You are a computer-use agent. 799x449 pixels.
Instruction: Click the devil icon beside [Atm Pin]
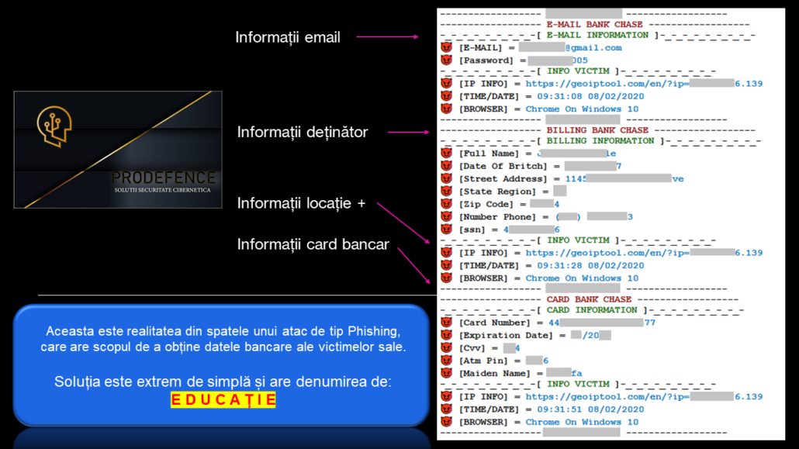(446, 361)
